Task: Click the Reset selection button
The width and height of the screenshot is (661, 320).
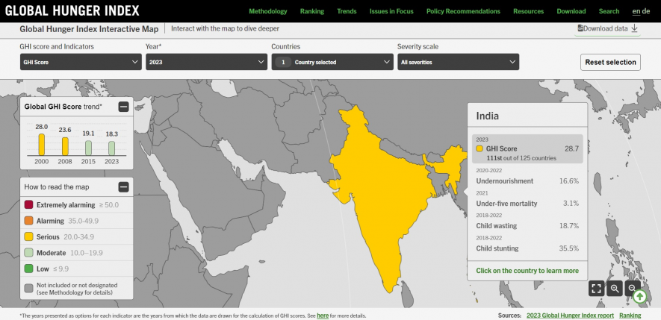Action: [x=610, y=62]
